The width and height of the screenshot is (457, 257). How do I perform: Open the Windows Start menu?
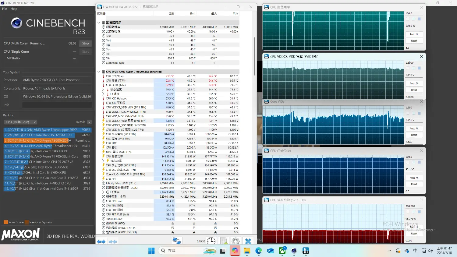point(151,251)
